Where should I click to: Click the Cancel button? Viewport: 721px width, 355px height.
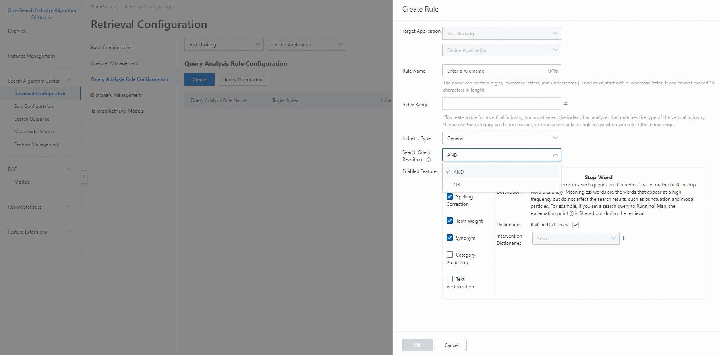click(x=451, y=345)
